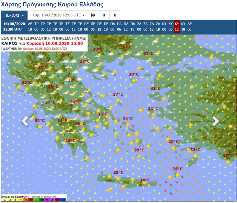Click the rain shower icon near 25°C in Epirus
The height and width of the screenshot is (203, 237).
pyautogui.click(x=40, y=57)
